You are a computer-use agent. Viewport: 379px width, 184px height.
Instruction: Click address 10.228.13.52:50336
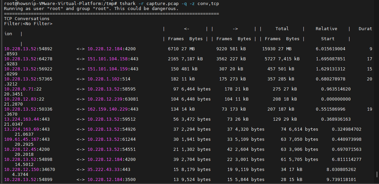coord(28,109)
